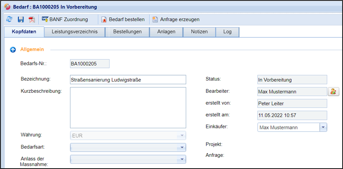Open the Einkäufer dropdown list

(323, 127)
